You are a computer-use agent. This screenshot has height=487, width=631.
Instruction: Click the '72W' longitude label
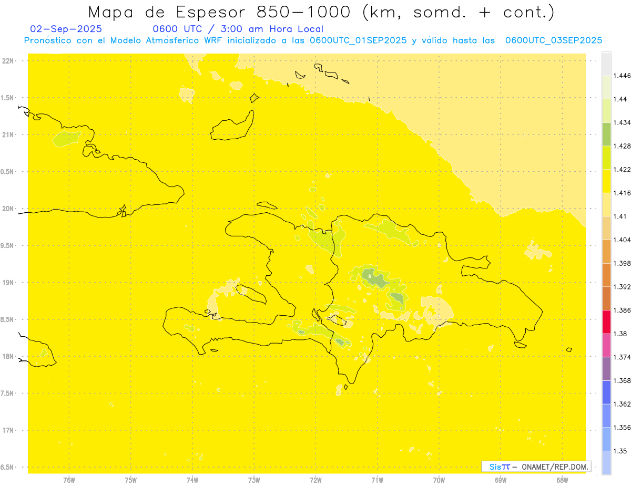coord(315,480)
